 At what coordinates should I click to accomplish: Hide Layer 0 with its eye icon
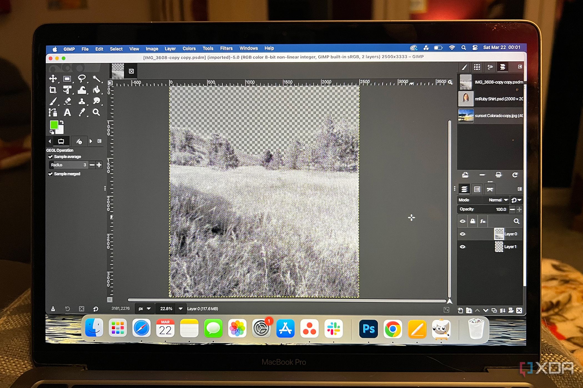coord(463,234)
